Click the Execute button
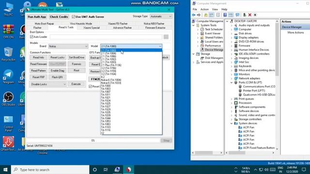 pos(76,84)
